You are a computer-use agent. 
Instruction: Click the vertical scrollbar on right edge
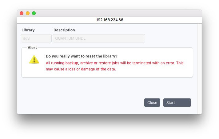point(199,68)
